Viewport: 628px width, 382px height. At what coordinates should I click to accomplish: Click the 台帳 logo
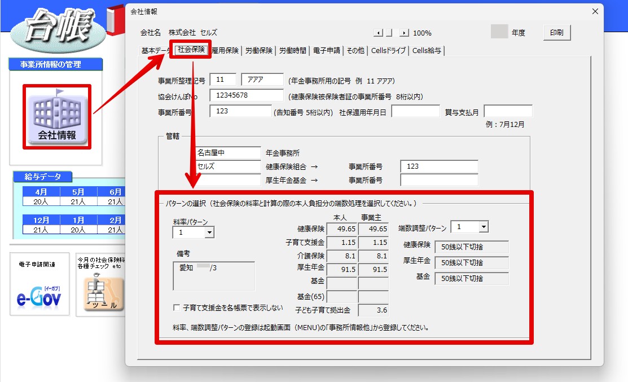click(59, 29)
